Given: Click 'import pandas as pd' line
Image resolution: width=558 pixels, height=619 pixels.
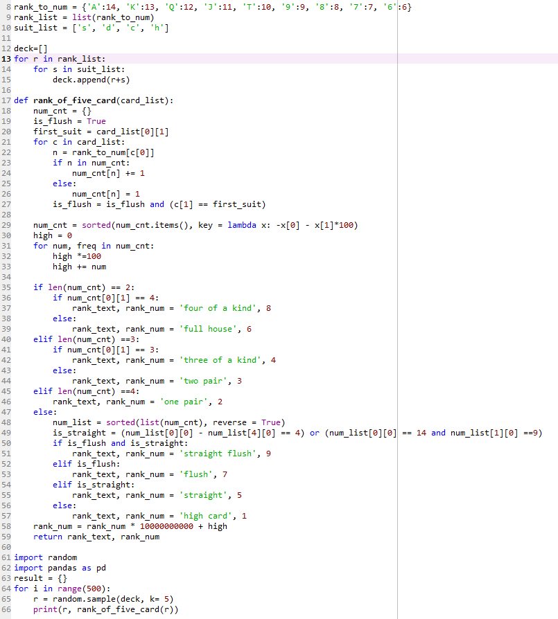Looking at the screenshot, I should (x=60, y=568).
